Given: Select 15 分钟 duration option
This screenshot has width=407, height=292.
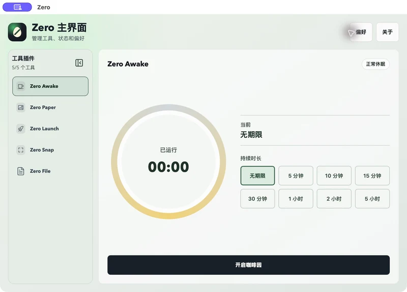Looking at the screenshot, I should [372, 176].
